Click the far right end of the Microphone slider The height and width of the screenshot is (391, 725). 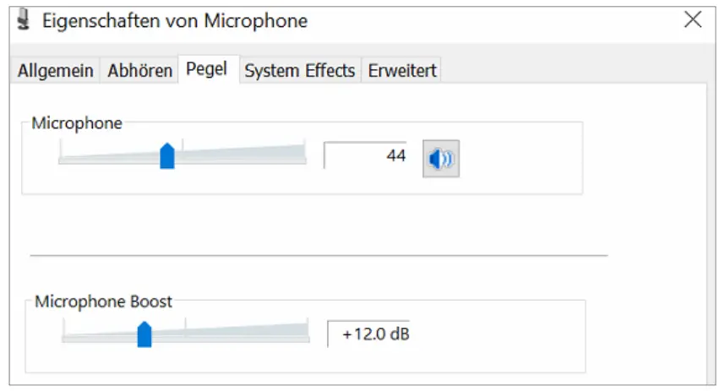click(302, 155)
